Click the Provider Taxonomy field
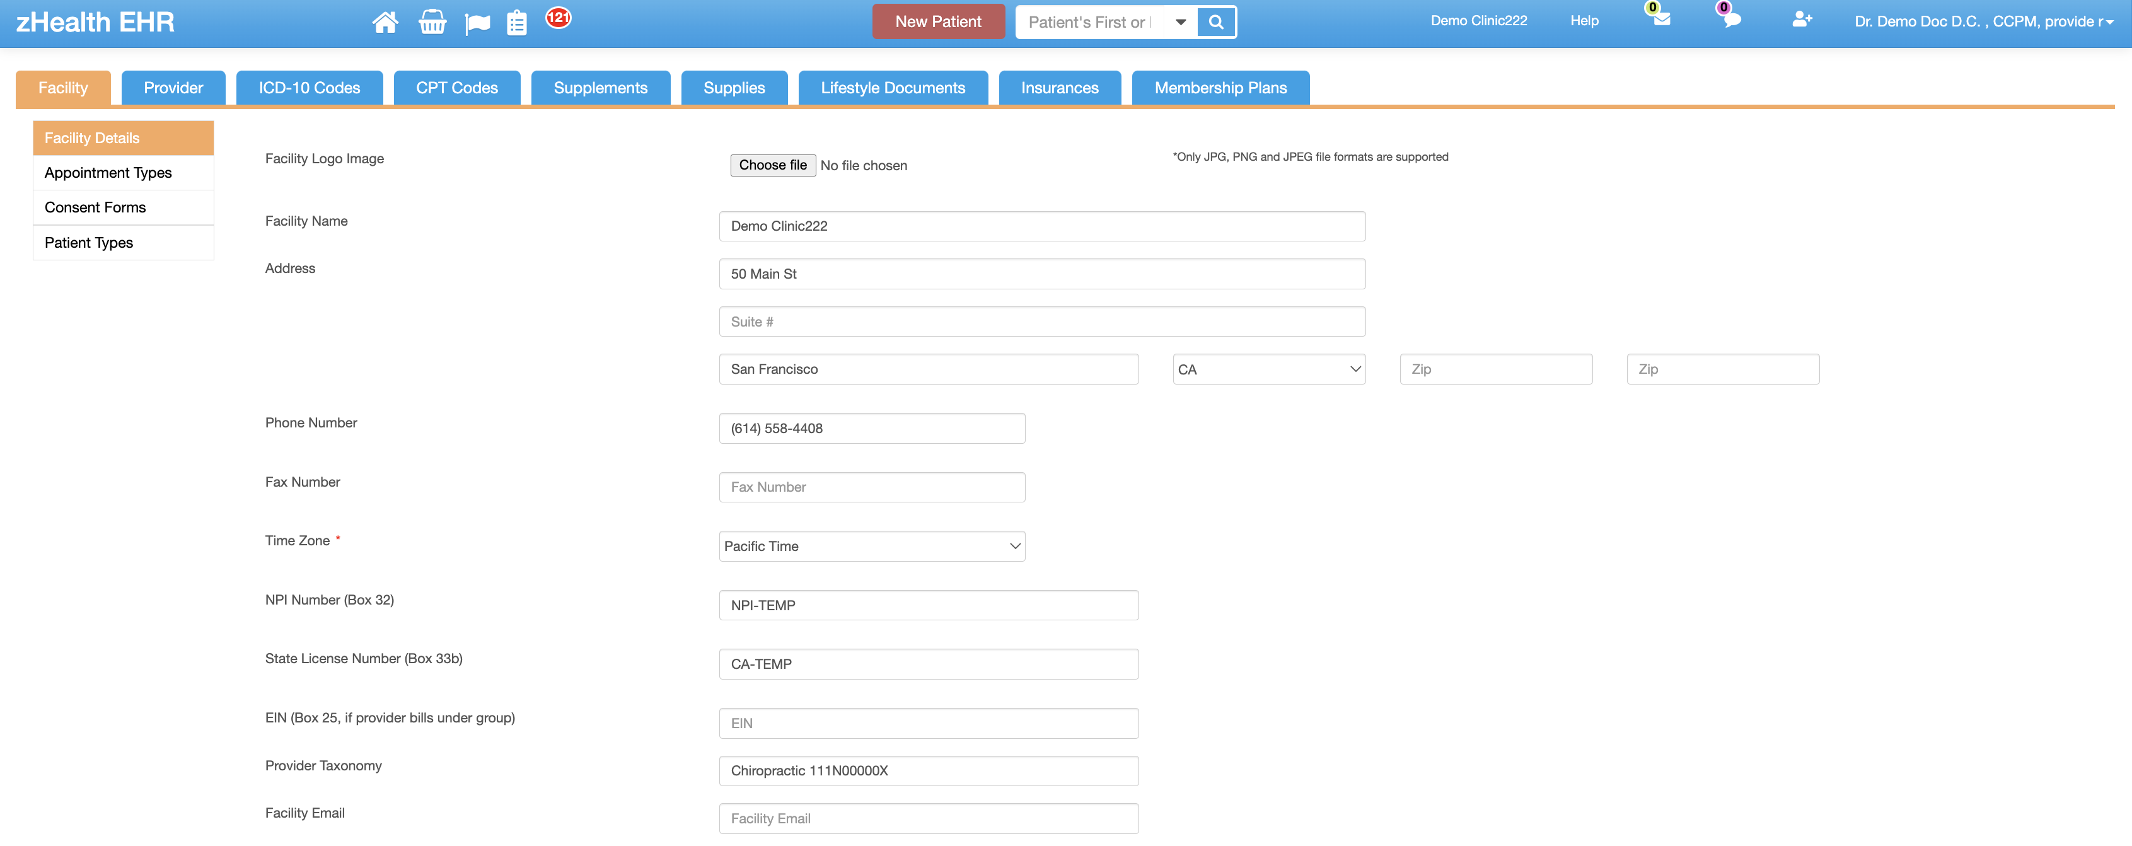Screen dimensions: 2132x846 (x=929, y=772)
